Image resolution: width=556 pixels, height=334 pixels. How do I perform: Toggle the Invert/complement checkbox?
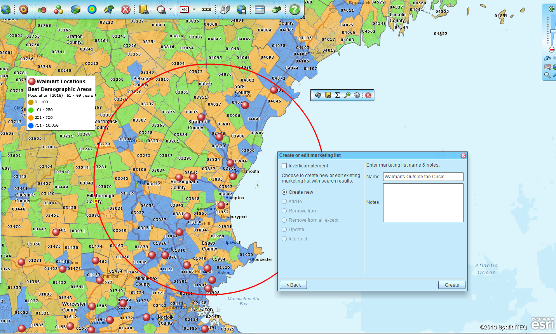point(284,166)
